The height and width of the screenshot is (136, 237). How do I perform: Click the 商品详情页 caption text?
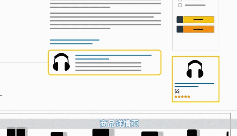119,123
